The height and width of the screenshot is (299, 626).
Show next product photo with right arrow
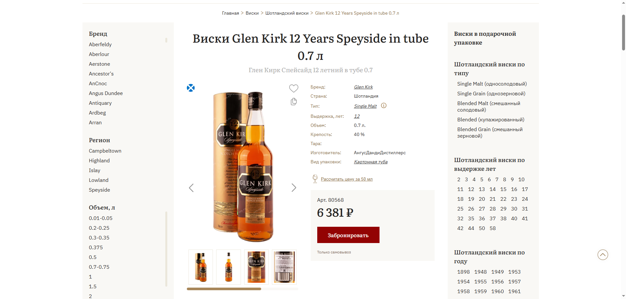293,188
